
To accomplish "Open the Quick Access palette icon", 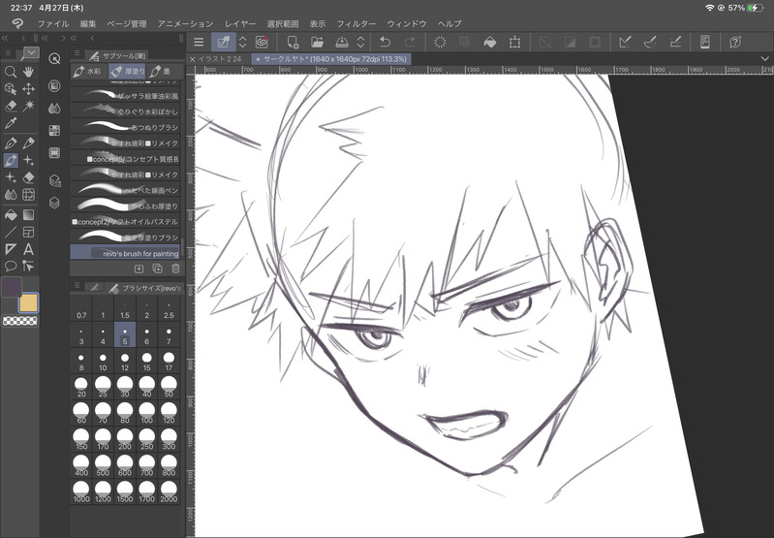I will click(54, 59).
